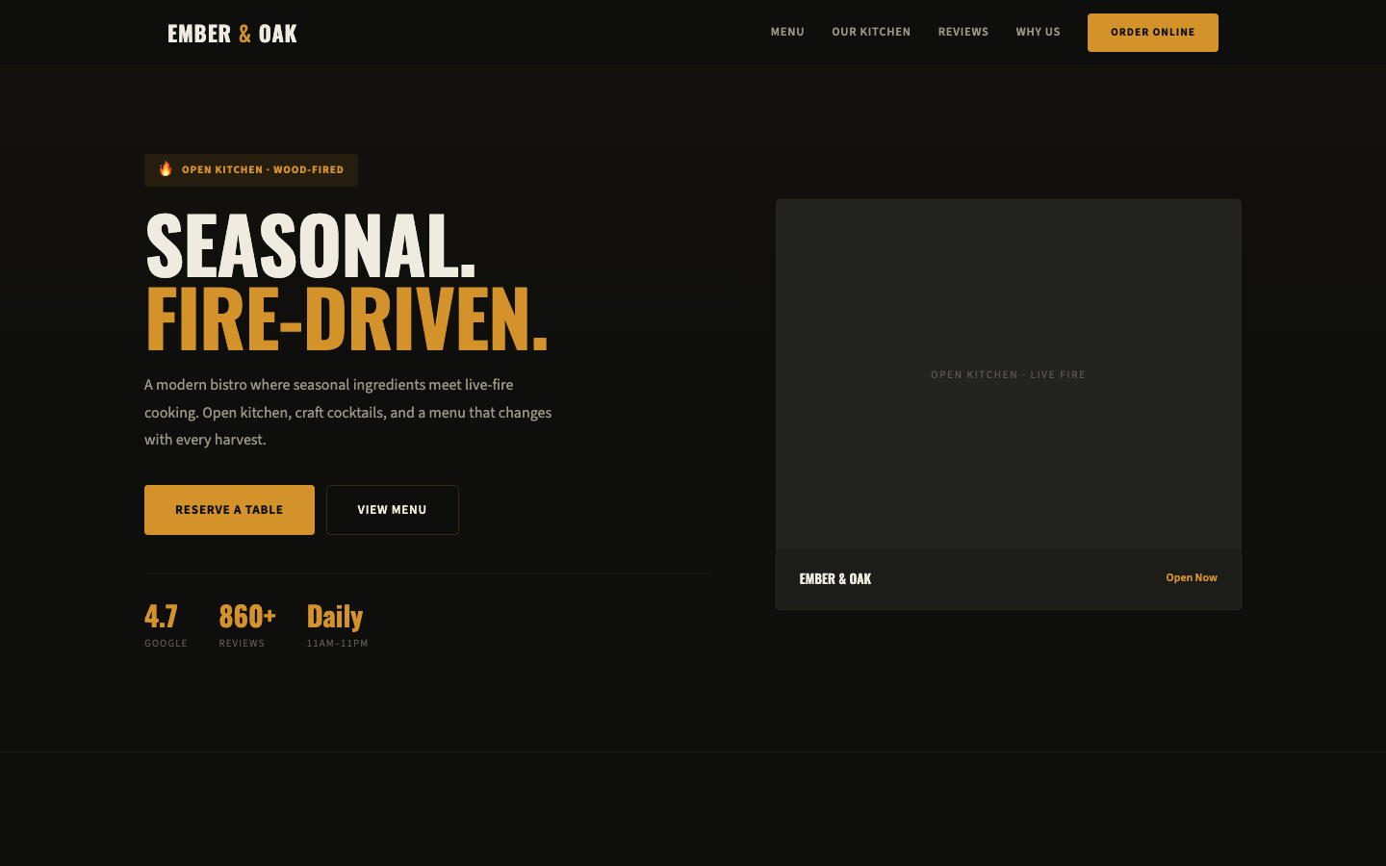Click the Open Kitchen · Wood-Fired badge text

pyautogui.click(x=262, y=170)
